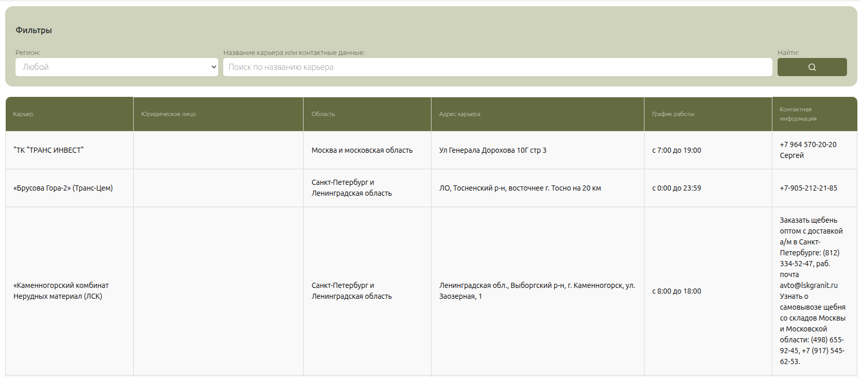Select the Каменногорский комбинат quarry name
Image resolution: width=861 pixels, height=377 pixels.
(61, 291)
